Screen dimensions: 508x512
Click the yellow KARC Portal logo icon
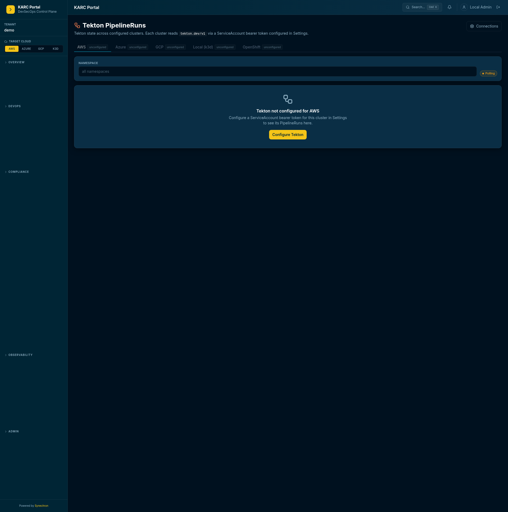point(10,10)
